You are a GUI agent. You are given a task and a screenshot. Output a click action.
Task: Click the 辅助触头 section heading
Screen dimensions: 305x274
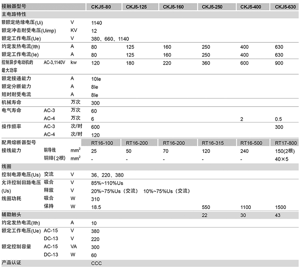pyautogui.click(x=12, y=215)
